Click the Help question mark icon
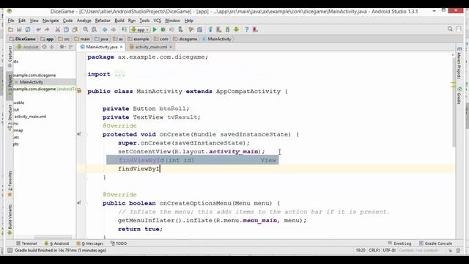 coord(247,29)
